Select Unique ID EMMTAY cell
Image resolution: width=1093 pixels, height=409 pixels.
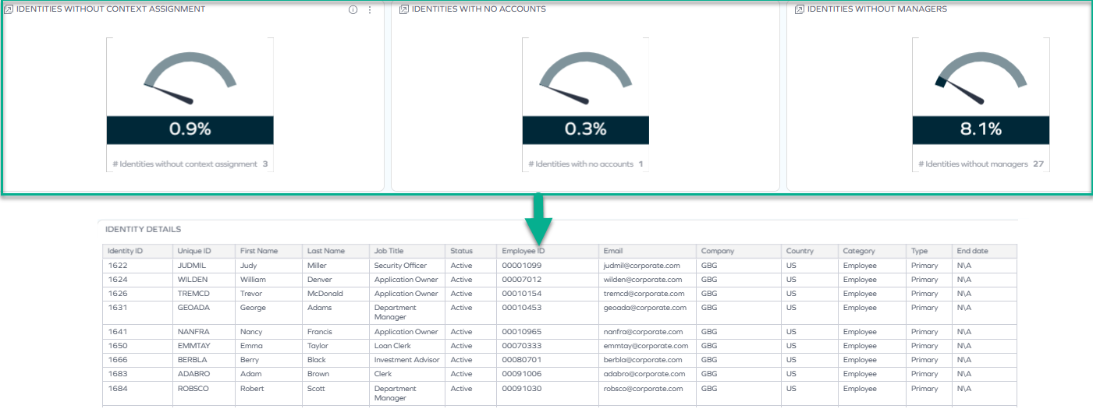coord(204,346)
